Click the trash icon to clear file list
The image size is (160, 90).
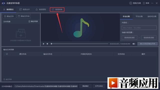29,21
